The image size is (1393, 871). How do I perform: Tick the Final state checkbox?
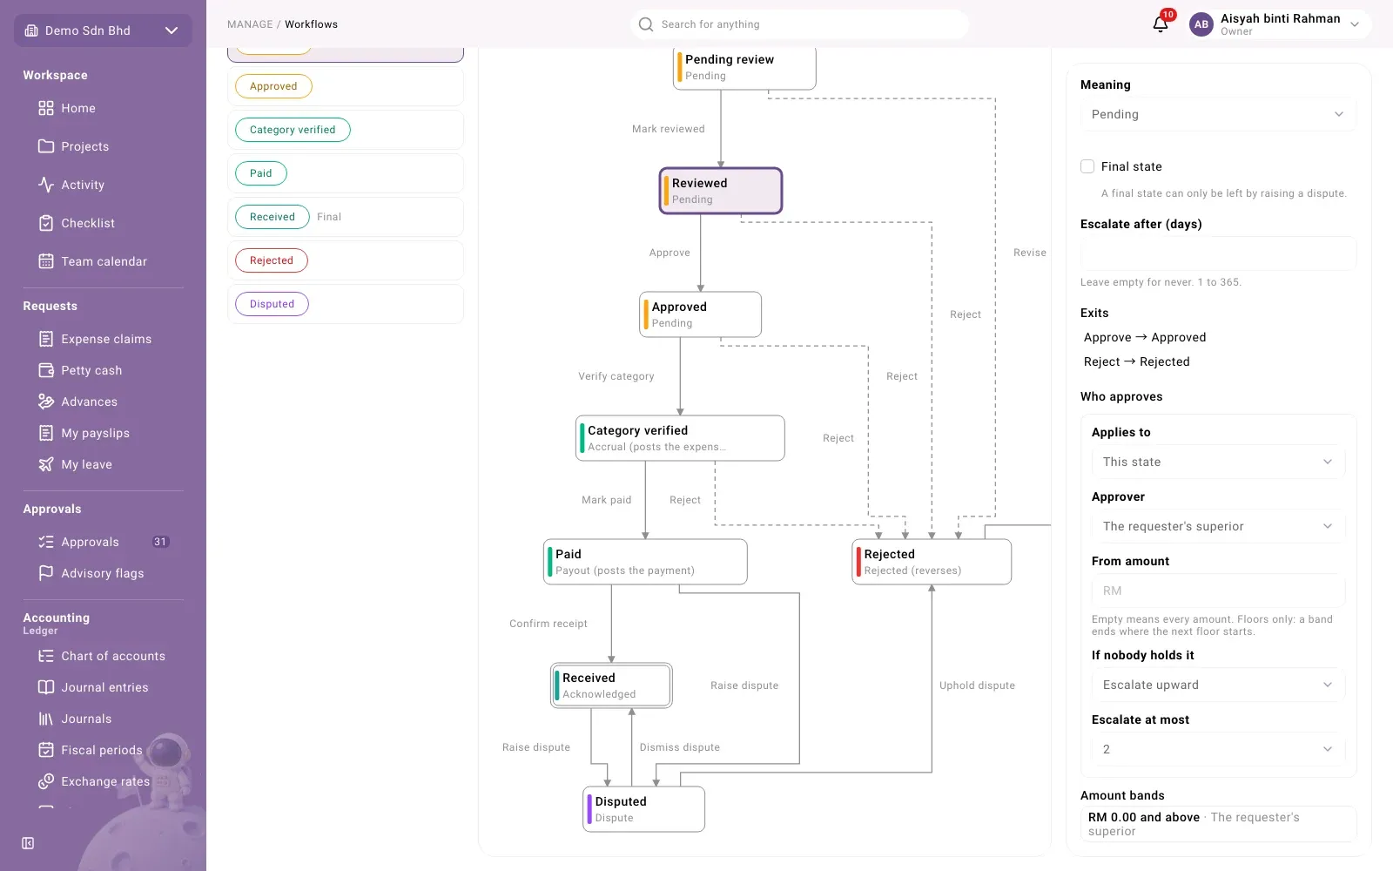1087,166
